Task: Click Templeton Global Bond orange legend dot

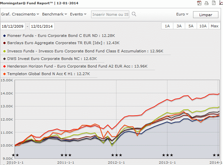Action: tap(4, 74)
